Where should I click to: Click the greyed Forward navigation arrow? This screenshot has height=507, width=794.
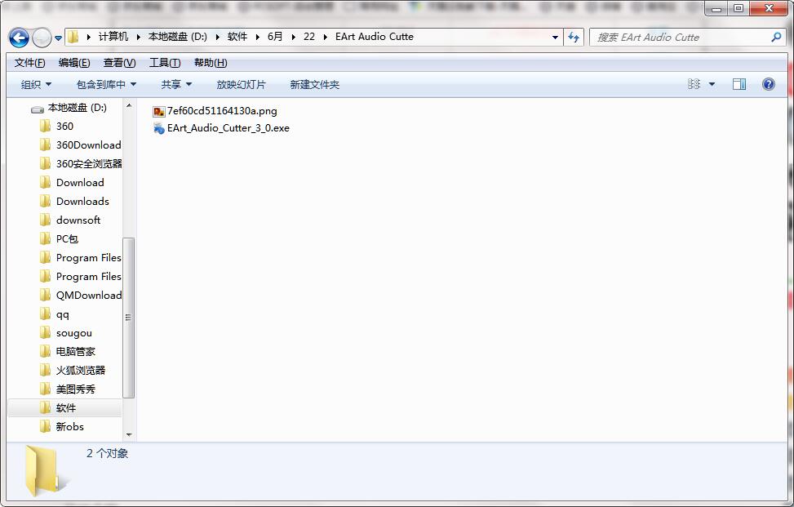pos(42,38)
